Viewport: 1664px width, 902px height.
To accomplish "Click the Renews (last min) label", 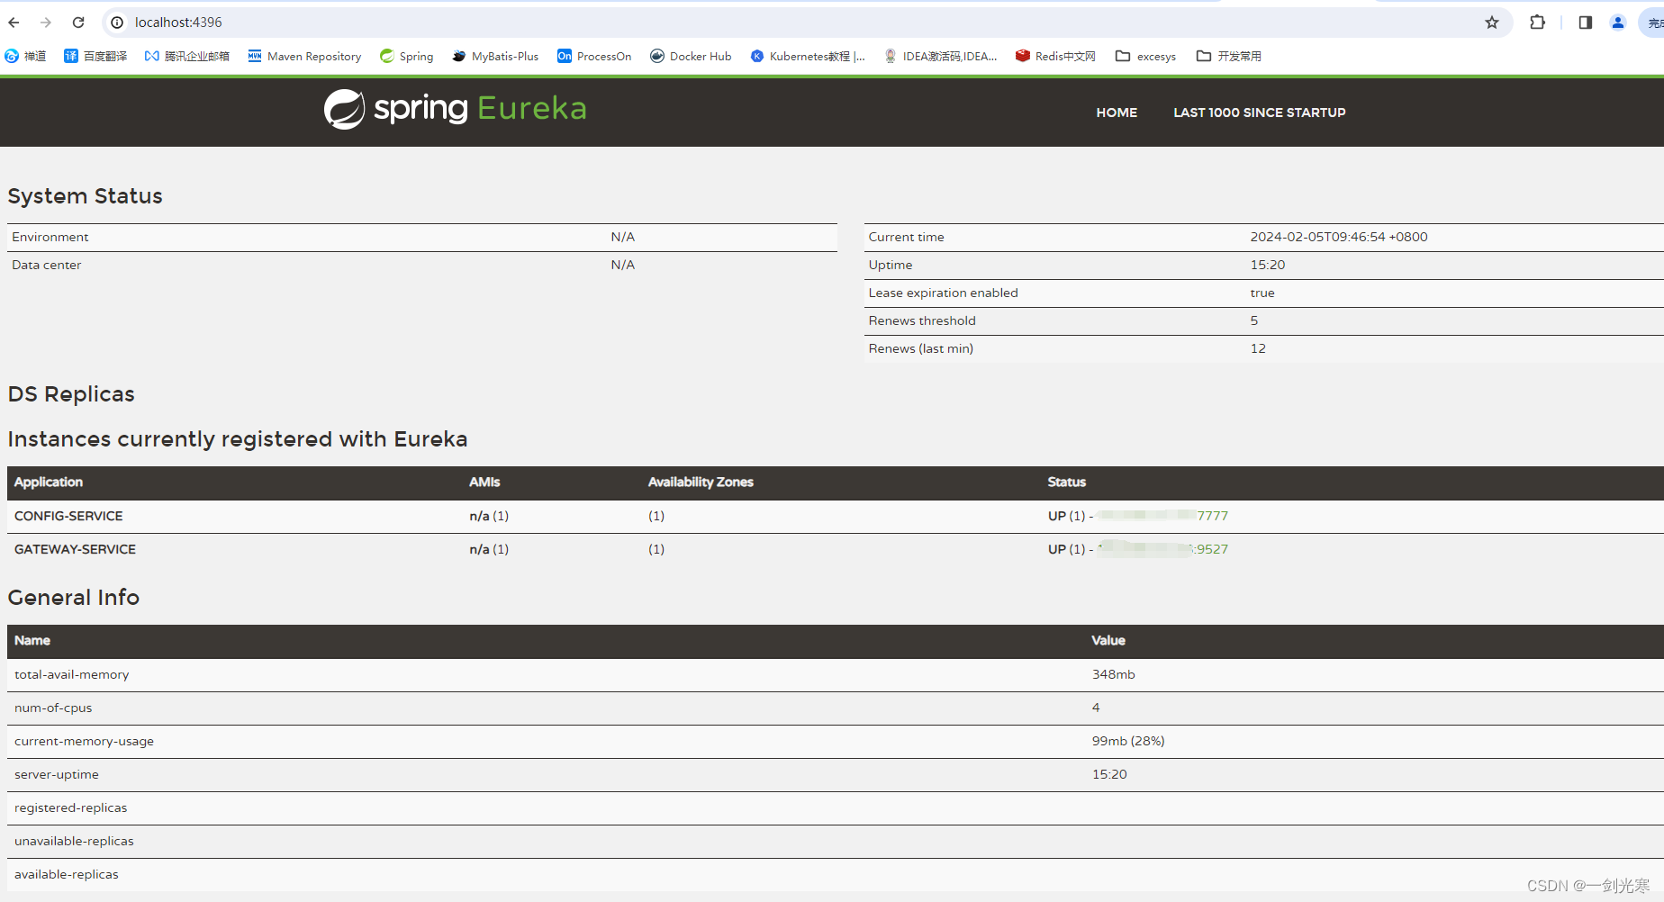I will 920,348.
